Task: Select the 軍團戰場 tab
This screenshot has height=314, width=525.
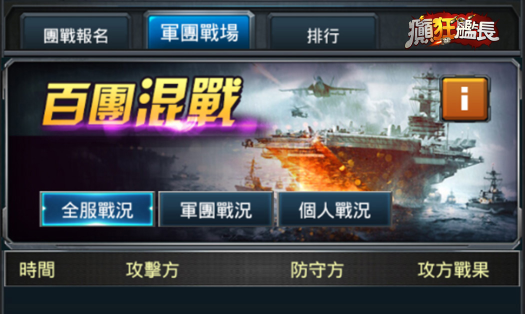Action: [199, 32]
